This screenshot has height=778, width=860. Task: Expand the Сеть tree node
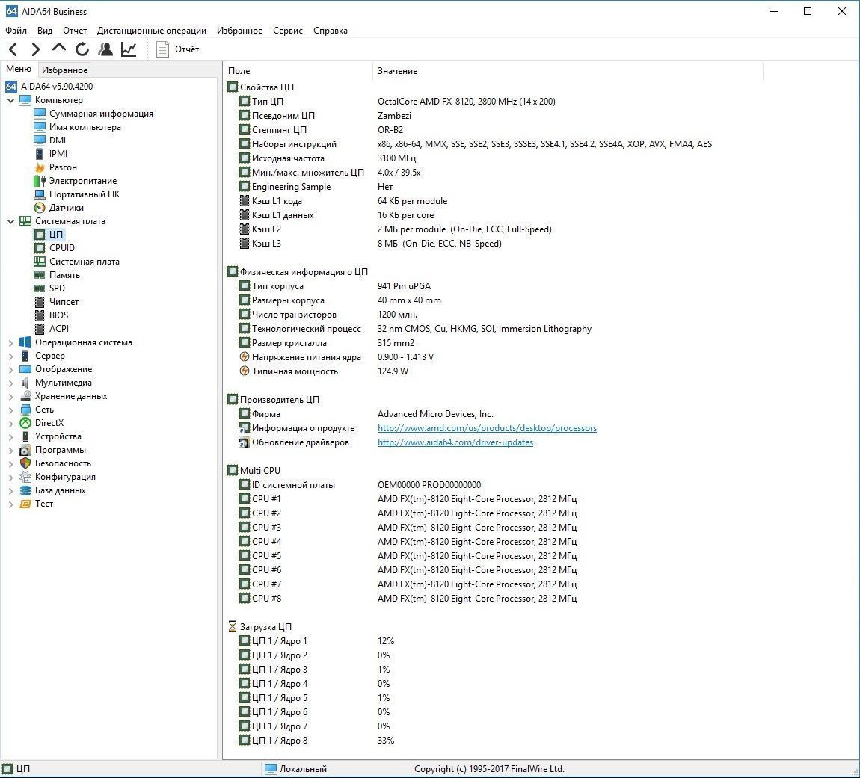pos(11,410)
